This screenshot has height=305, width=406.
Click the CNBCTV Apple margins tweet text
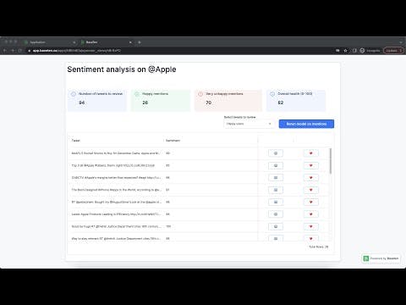coord(116,178)
